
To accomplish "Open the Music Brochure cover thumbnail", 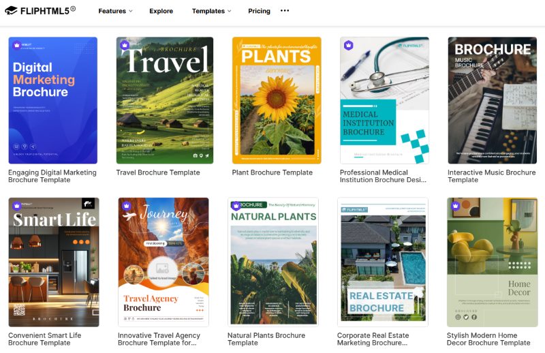I will pos(492,100).
